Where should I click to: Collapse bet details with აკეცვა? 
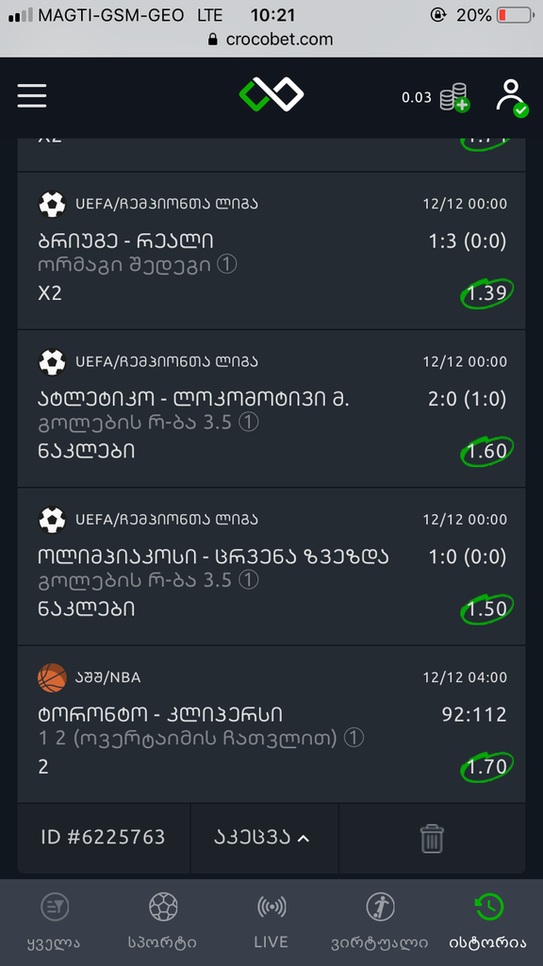pos(262,838)
